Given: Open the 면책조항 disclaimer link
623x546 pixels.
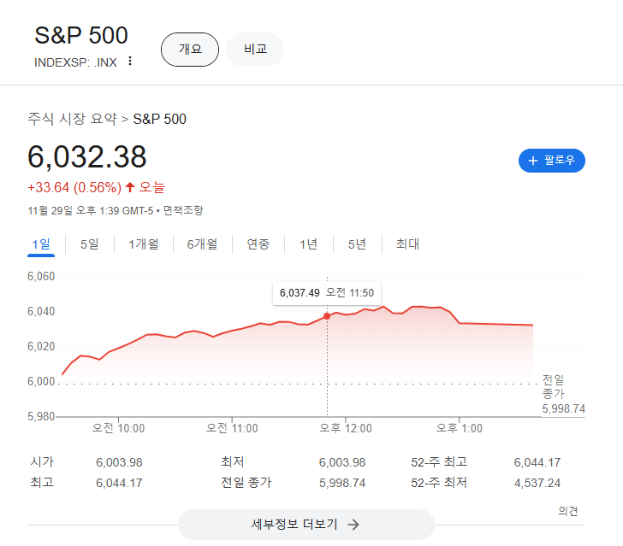Looking at the screenshot, I should [x=183, y=210].
